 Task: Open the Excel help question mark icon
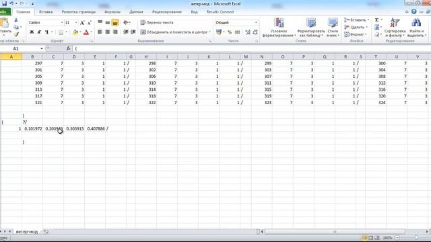click(413, 11)
